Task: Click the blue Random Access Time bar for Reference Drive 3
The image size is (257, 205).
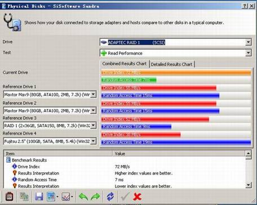Action: pos(136,127)
